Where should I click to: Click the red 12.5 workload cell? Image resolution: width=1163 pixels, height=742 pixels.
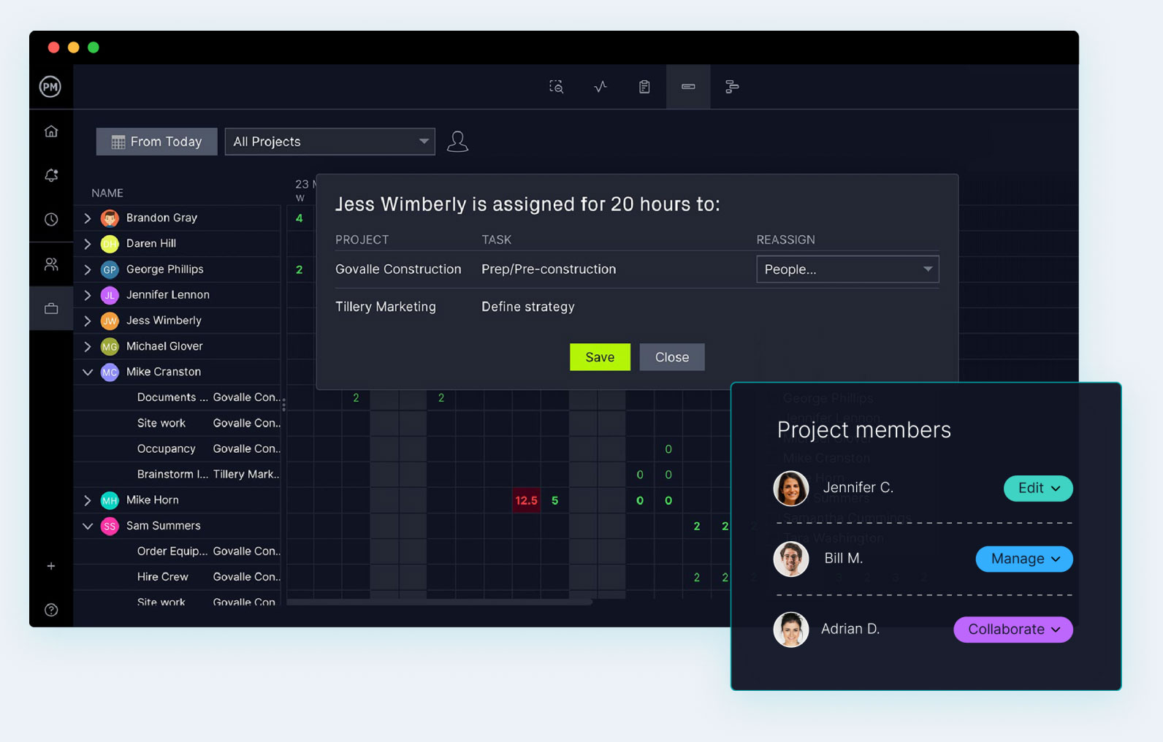[x=526, y=500]
